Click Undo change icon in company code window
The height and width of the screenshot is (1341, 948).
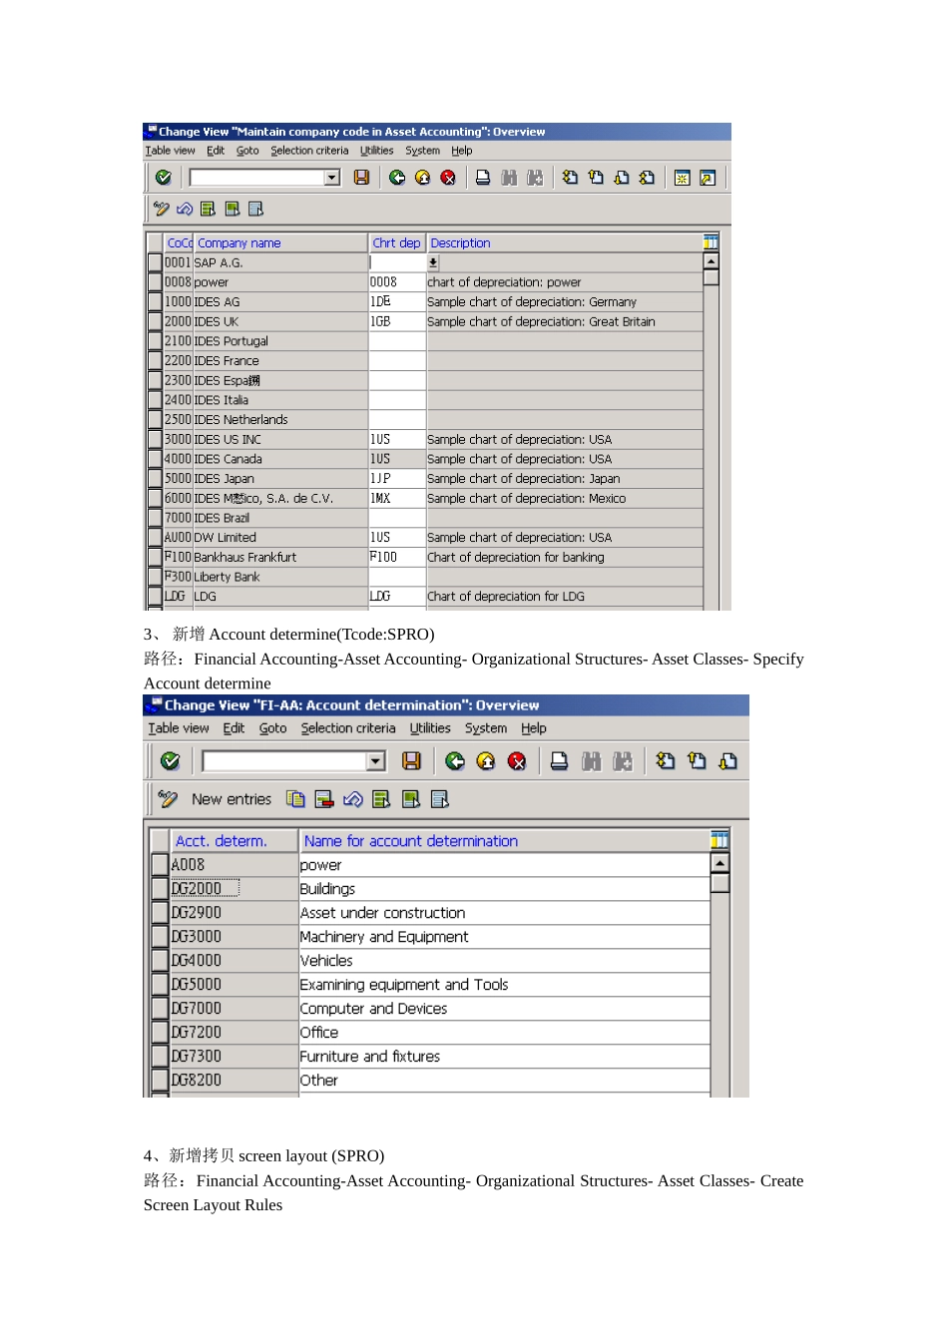tap(185, 209)
